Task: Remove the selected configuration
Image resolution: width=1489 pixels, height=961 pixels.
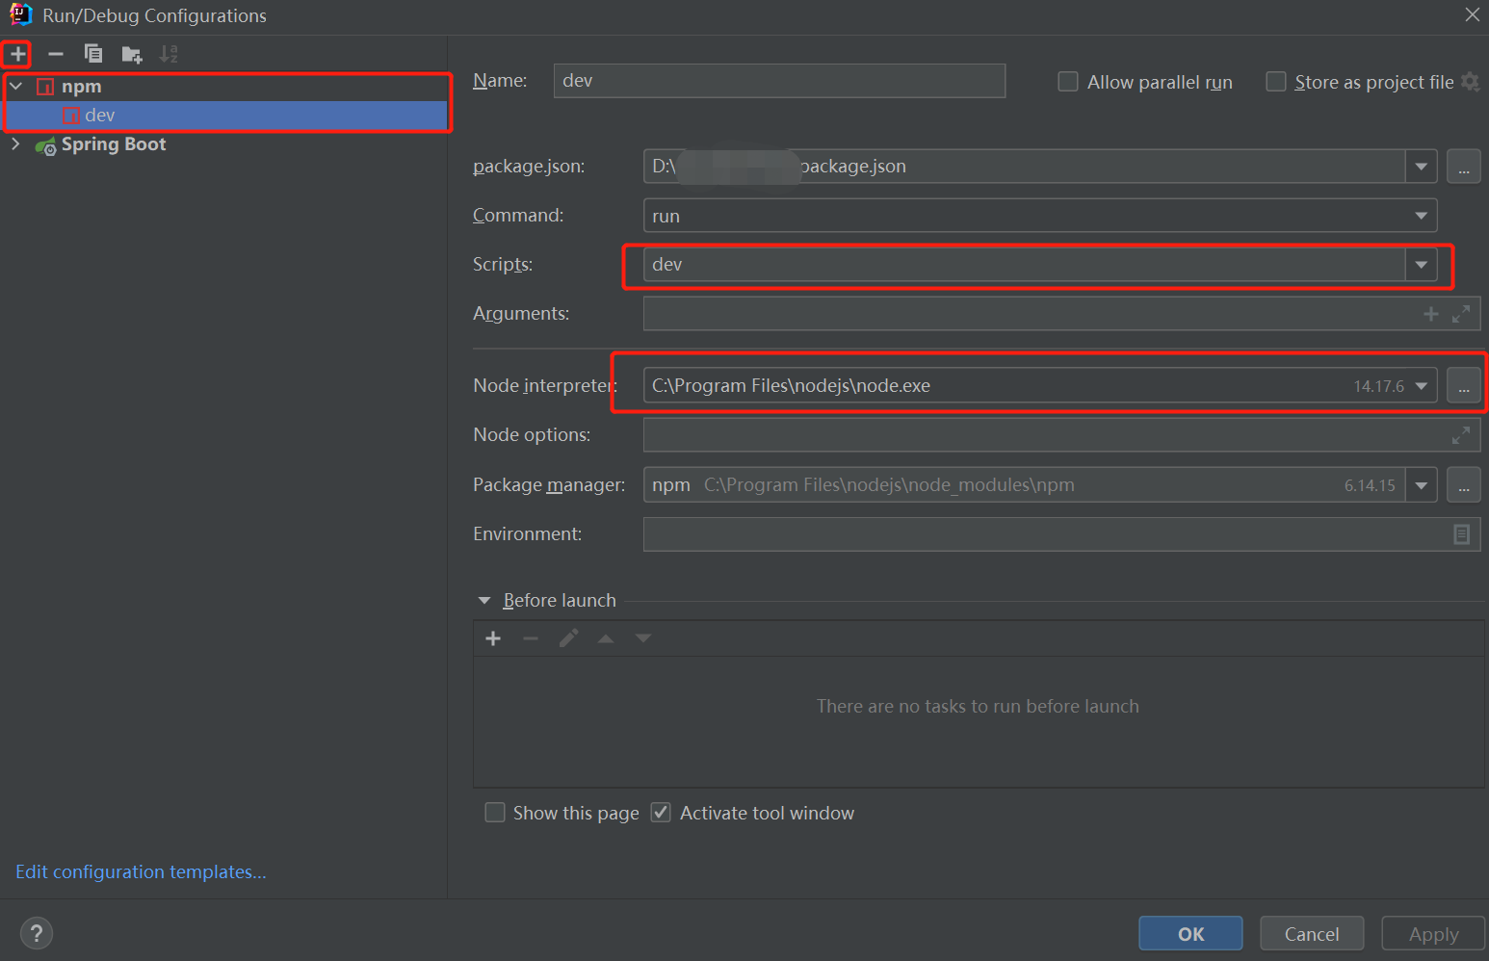Action: [56, 54]
